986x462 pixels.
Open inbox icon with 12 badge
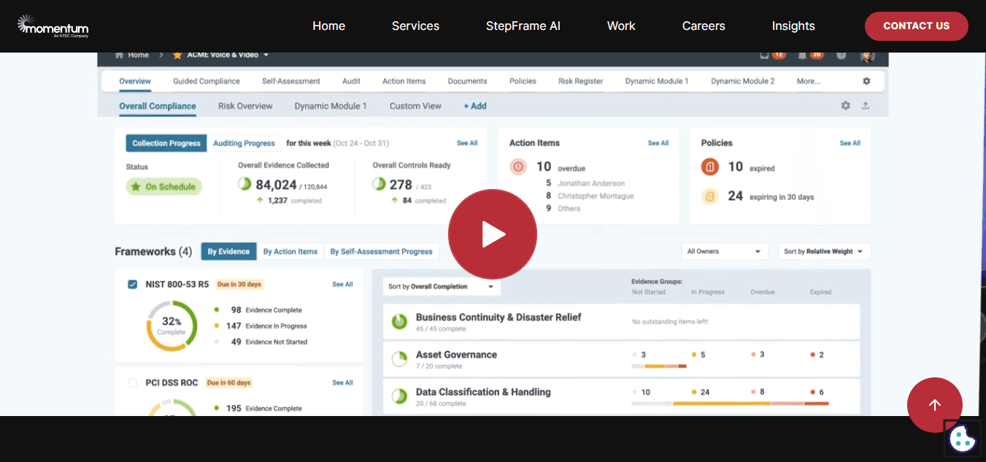[765, 55]
